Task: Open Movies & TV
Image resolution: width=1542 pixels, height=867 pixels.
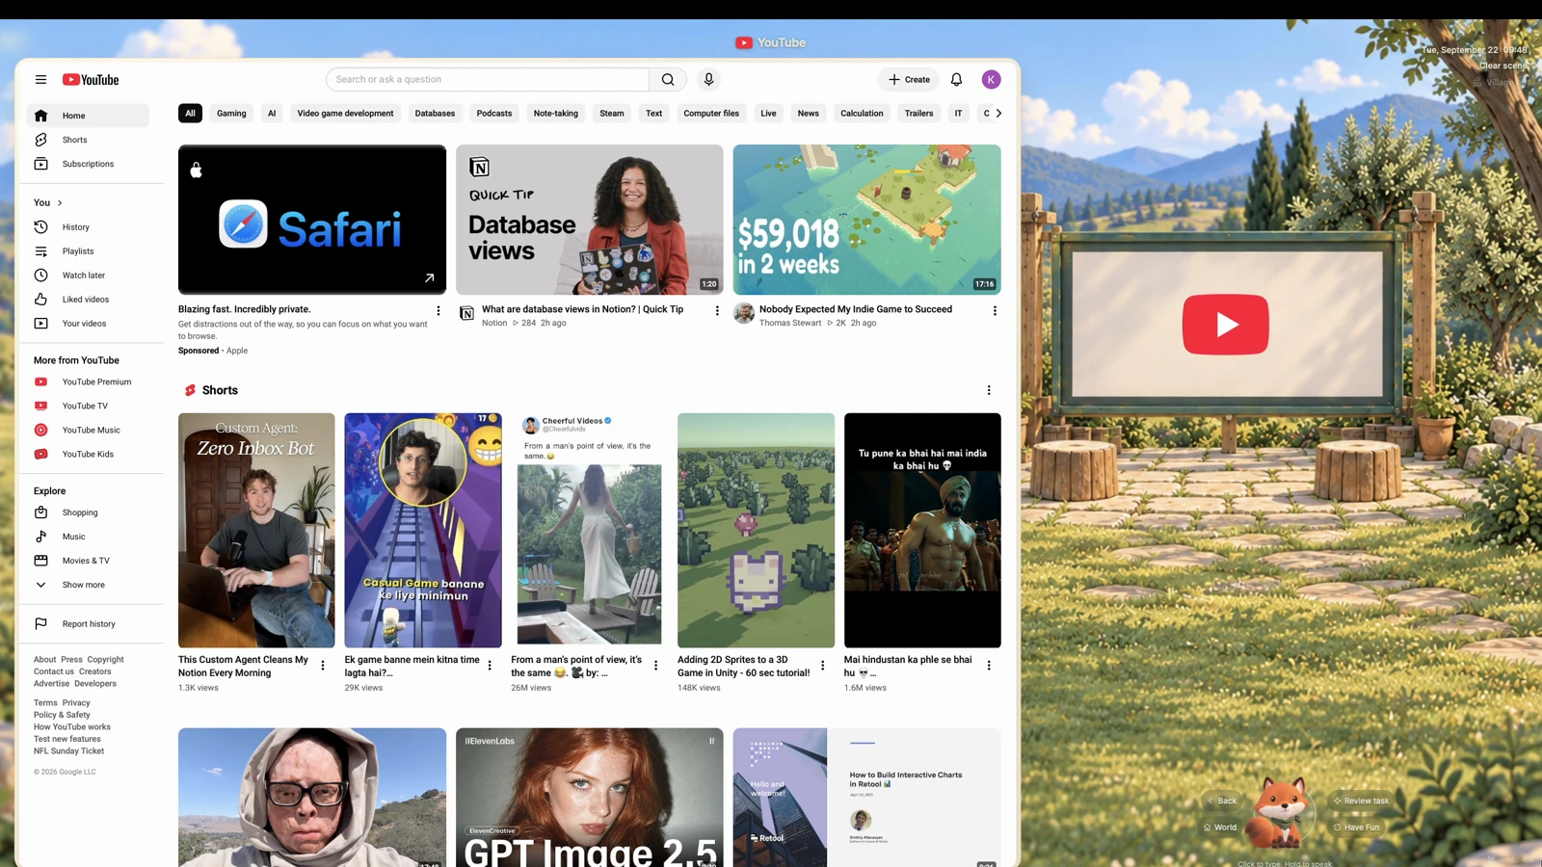Action: (88, 561)
